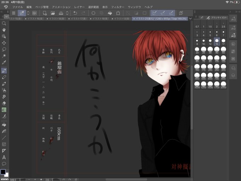Select the Text tool (A)
The width and height of the screenshot is (241, 181).
tap(4, 157)
